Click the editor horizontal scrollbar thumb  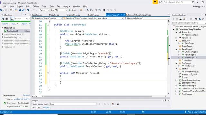[98, 96]
